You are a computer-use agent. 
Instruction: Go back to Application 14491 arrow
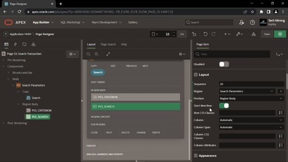click(x=6, y=34)
